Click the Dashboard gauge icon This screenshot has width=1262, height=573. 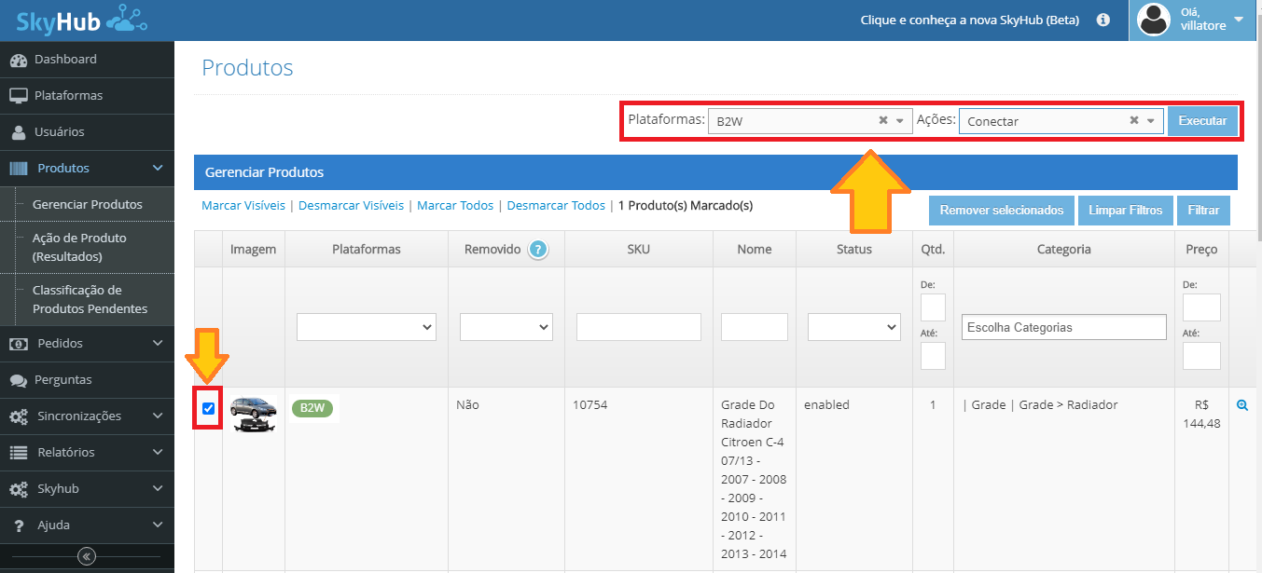point(18,60)
